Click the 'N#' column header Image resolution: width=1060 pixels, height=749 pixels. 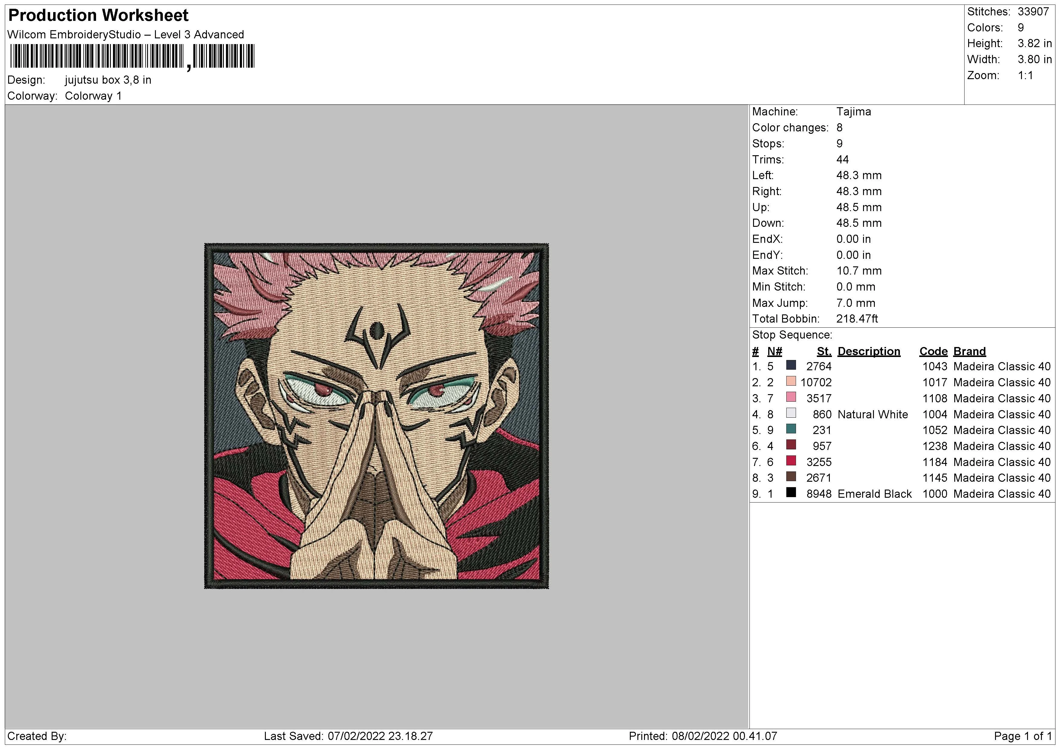775,352
